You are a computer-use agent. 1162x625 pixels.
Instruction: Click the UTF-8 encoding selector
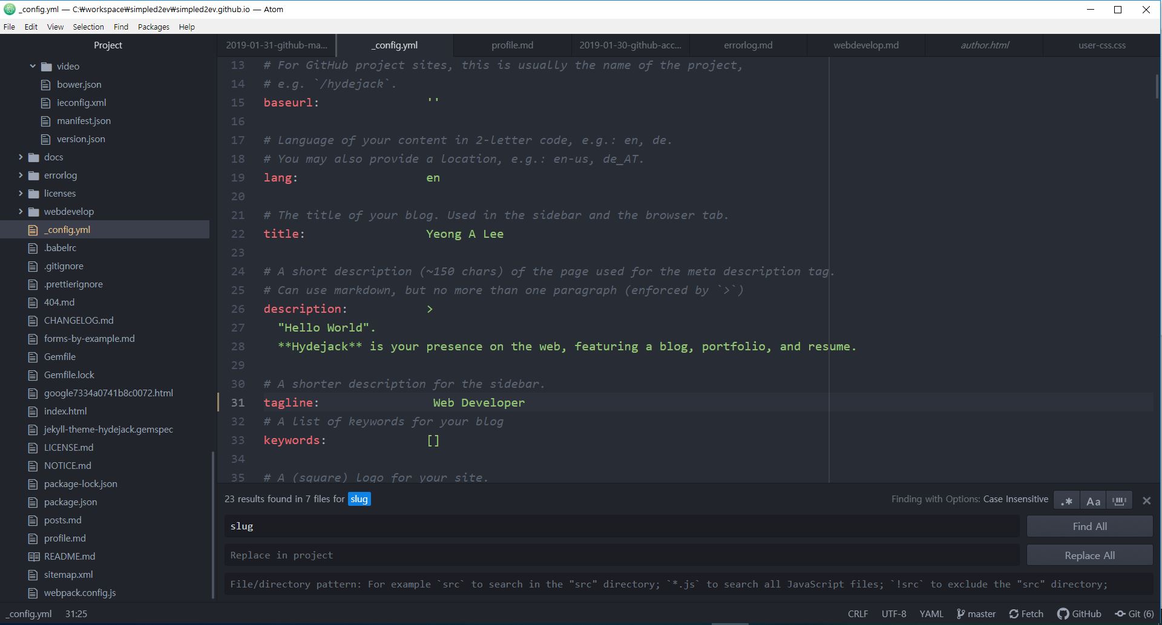894,614
